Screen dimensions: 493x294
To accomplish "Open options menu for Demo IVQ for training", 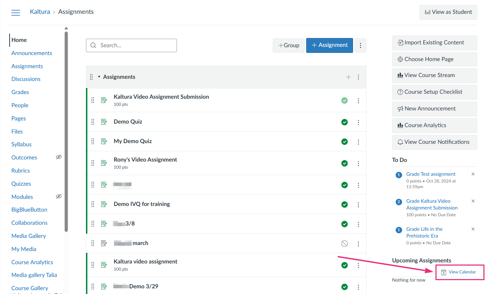I will point(358,205).
